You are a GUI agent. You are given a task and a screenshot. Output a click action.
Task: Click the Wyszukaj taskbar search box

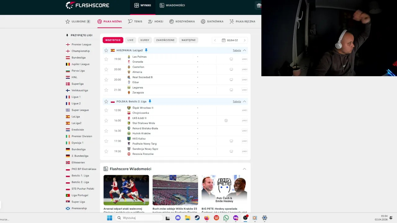click(139, 218)
